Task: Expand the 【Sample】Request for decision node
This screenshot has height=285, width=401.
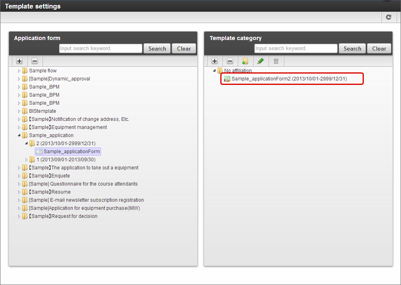Action: tap(19, 216)
